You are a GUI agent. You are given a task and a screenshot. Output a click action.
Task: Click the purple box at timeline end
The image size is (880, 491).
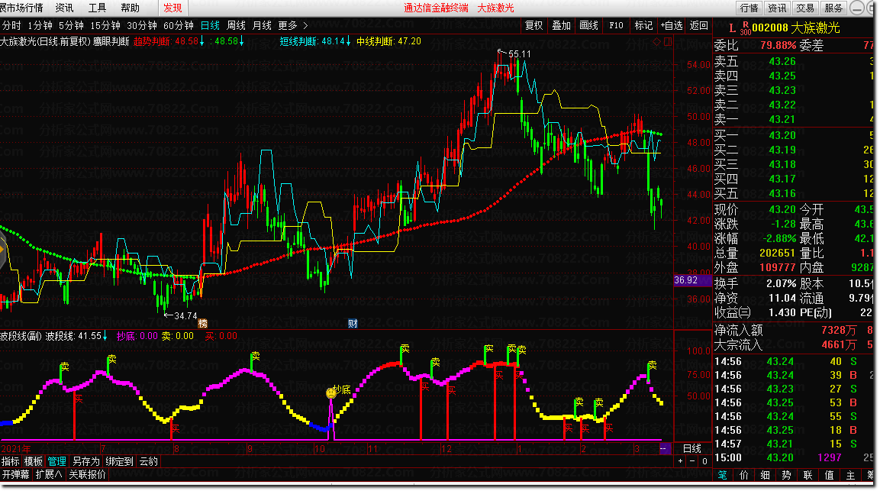coord(664,449)
